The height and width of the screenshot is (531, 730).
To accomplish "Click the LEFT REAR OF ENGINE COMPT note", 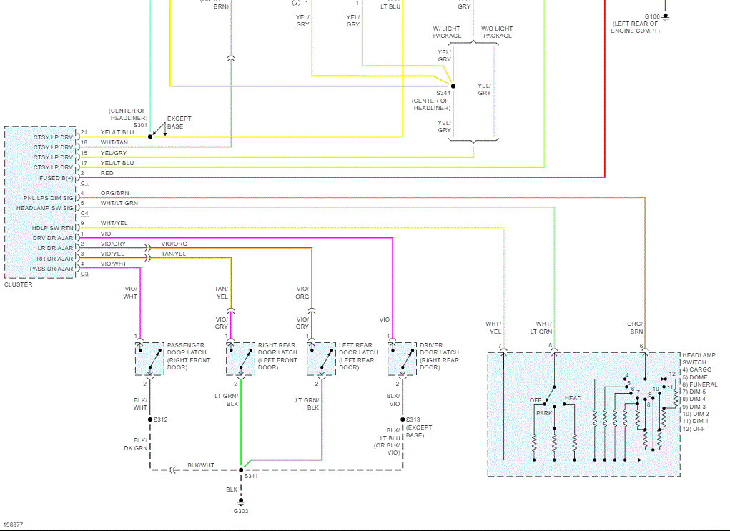I will [635, 27].
